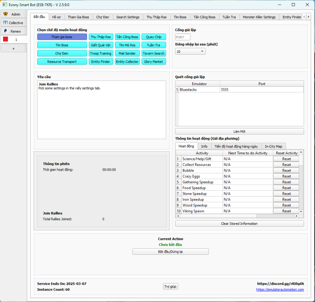Toggle the Tham gia boss mode
The image size is (315, 302).
(x=62, y=37)
